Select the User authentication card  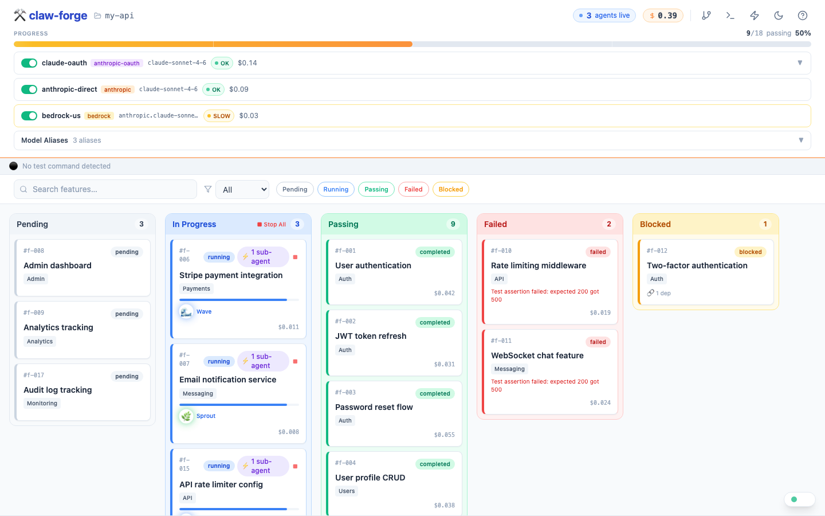394,272
